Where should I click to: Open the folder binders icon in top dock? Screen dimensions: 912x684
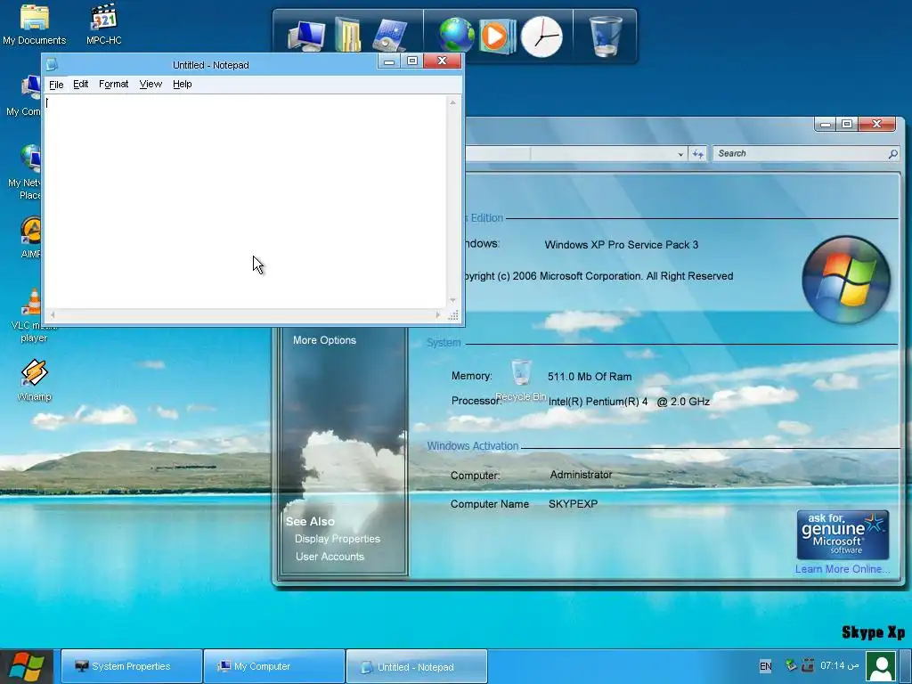pos(348,35)
